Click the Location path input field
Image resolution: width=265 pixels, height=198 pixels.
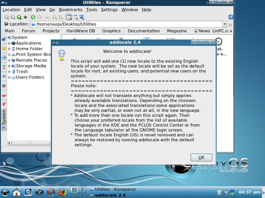tap(126, 24)
